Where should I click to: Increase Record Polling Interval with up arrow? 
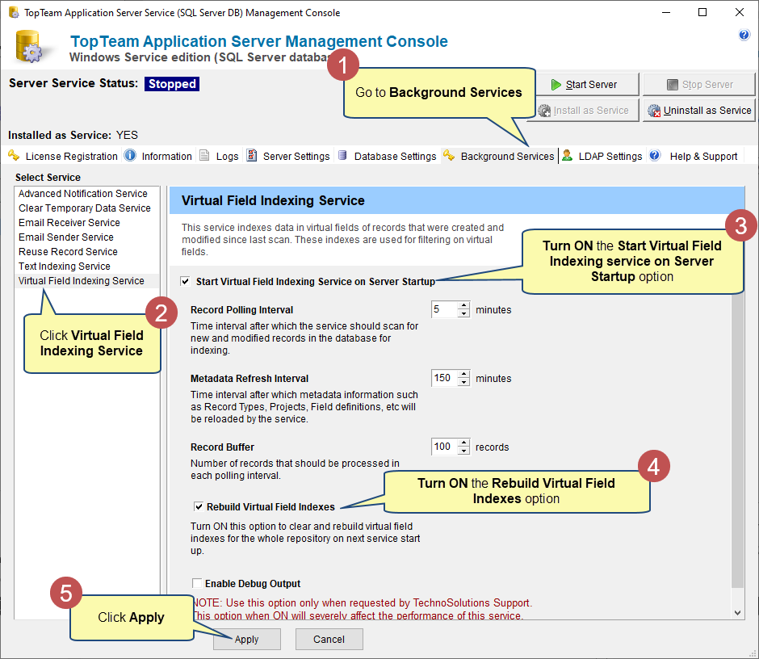[x=463, y=305]
